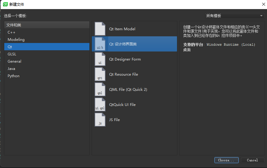267x168 pixels.
Task: Select the Modeling category
Action: [x=47, y=39]
